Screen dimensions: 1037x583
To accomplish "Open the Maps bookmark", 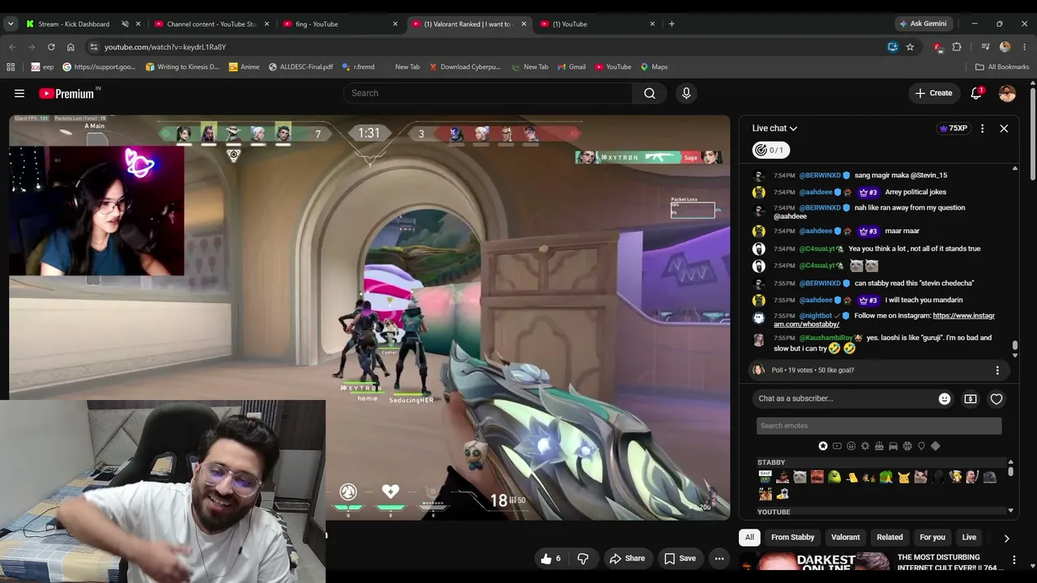I will pos(654,67).
